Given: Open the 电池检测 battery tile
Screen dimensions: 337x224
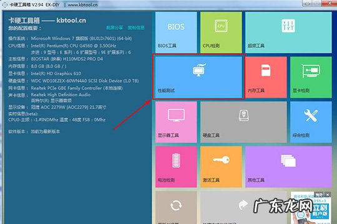Looking at the screenshot, I should tap(176, 167).
